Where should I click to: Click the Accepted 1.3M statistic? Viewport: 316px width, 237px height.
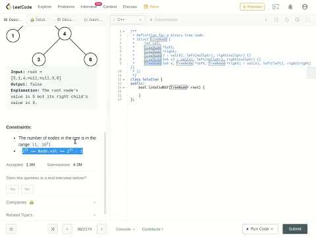(20, 165)
